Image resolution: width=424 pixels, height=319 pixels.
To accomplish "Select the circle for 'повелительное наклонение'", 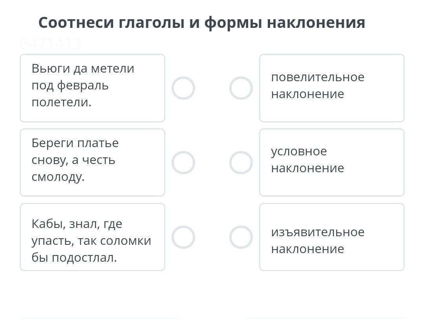I will 241,88.
